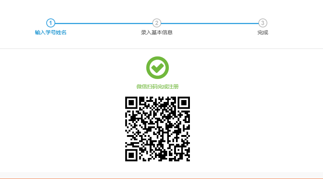323x179 pixels.
Task: Select the 输入学号姓名 step label
Action: 50,33
